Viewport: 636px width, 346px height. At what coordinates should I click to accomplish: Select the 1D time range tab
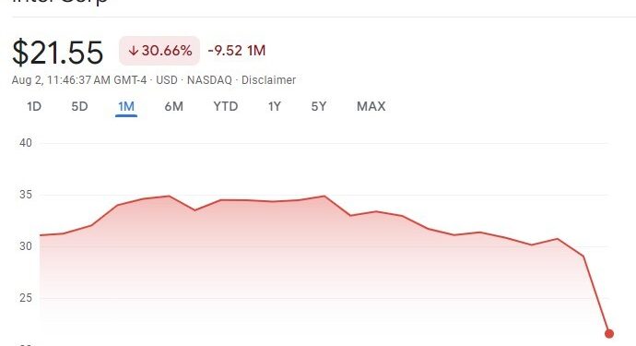(x=34, y=106)
